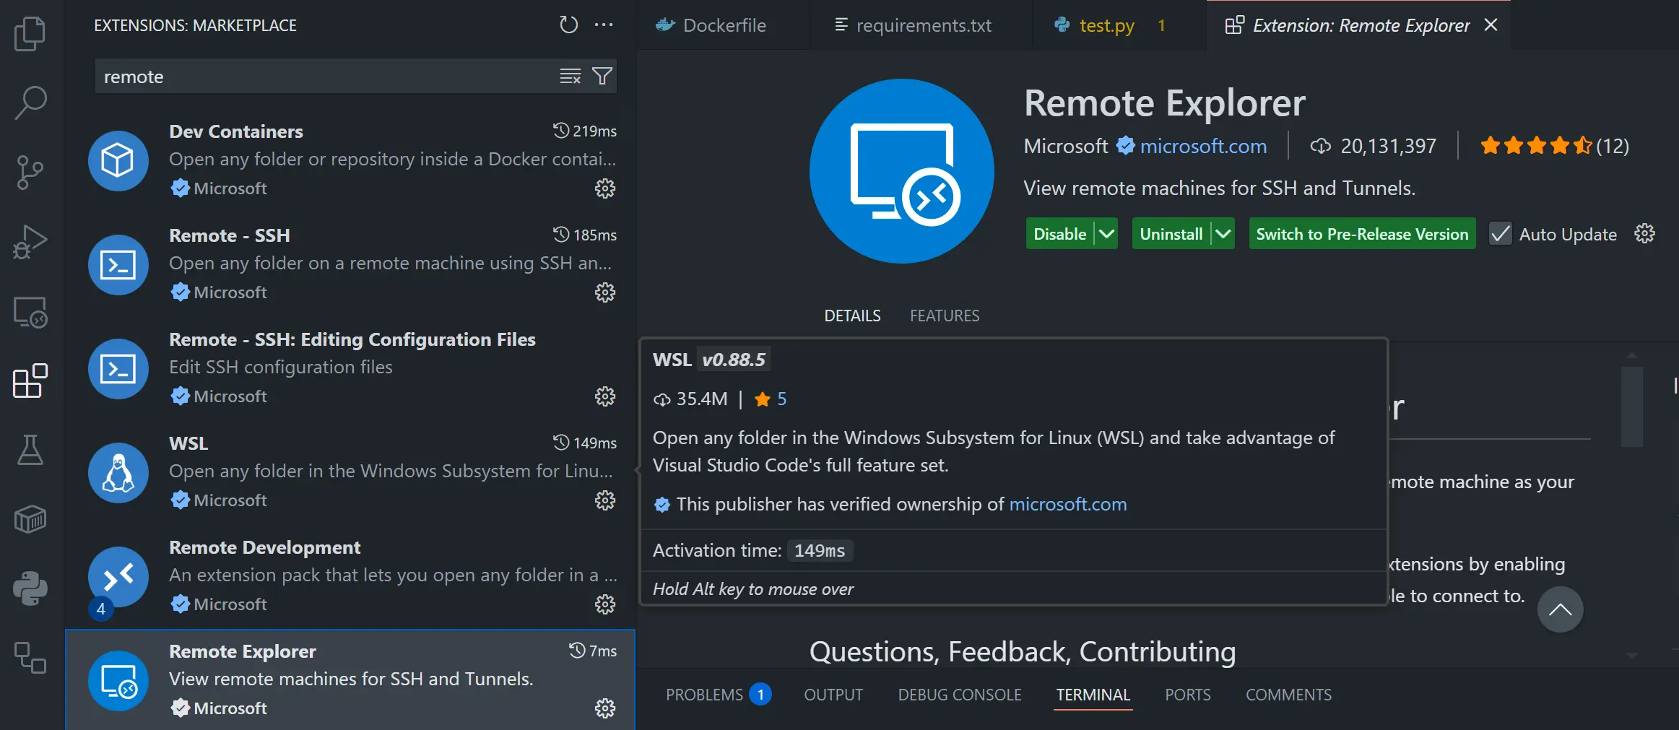Screen dimensions: 1679x730
Task: Open the Docker containers view
Action: tap(30, 519)
